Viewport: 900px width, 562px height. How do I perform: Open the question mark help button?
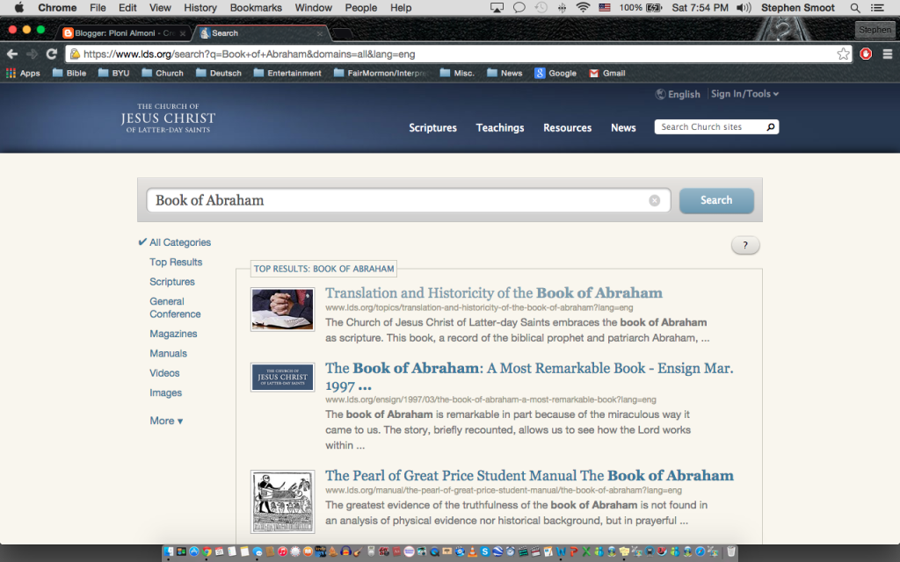(745, 246)
